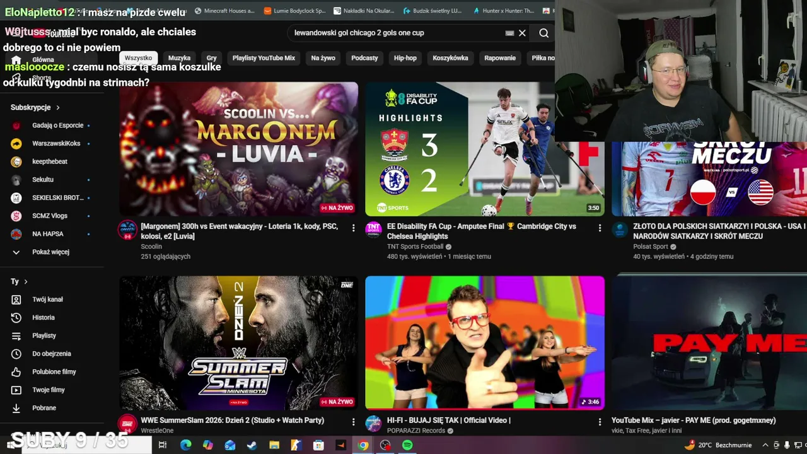Screen dimensions: 807x454
Task: Switch to Google Chrome in the taskbar
Action: click(x=363, y=445)
